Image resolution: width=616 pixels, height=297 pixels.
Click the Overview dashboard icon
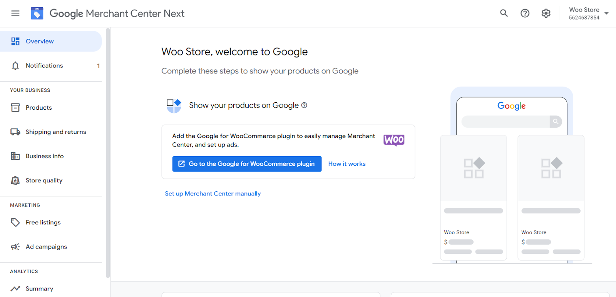pyautogui.click(x=15, y=41)
